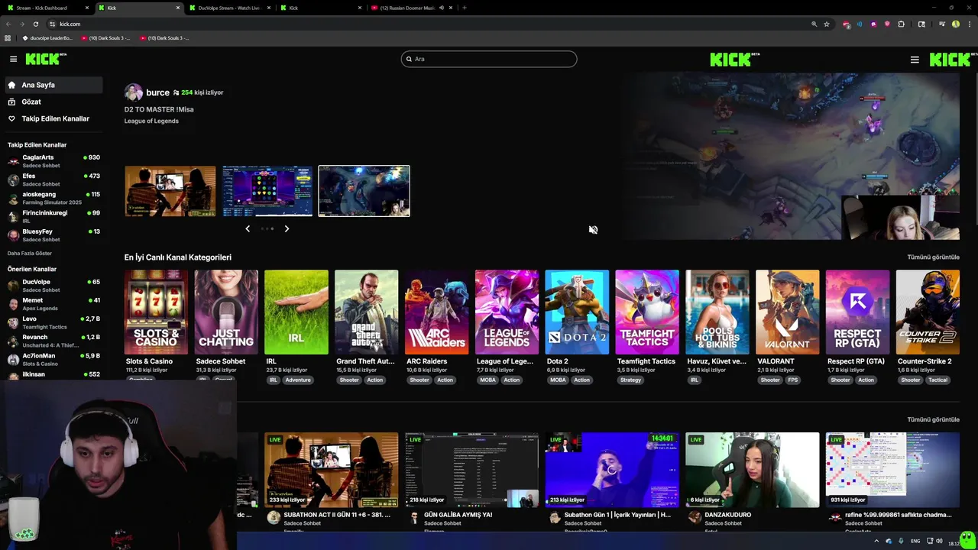
Task: Open Ac7ionMan recommended channel
Action: coord(53,359)
